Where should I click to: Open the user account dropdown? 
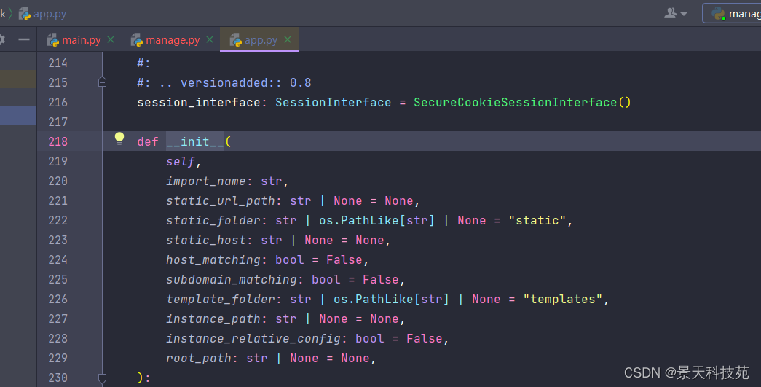[676, 14]
